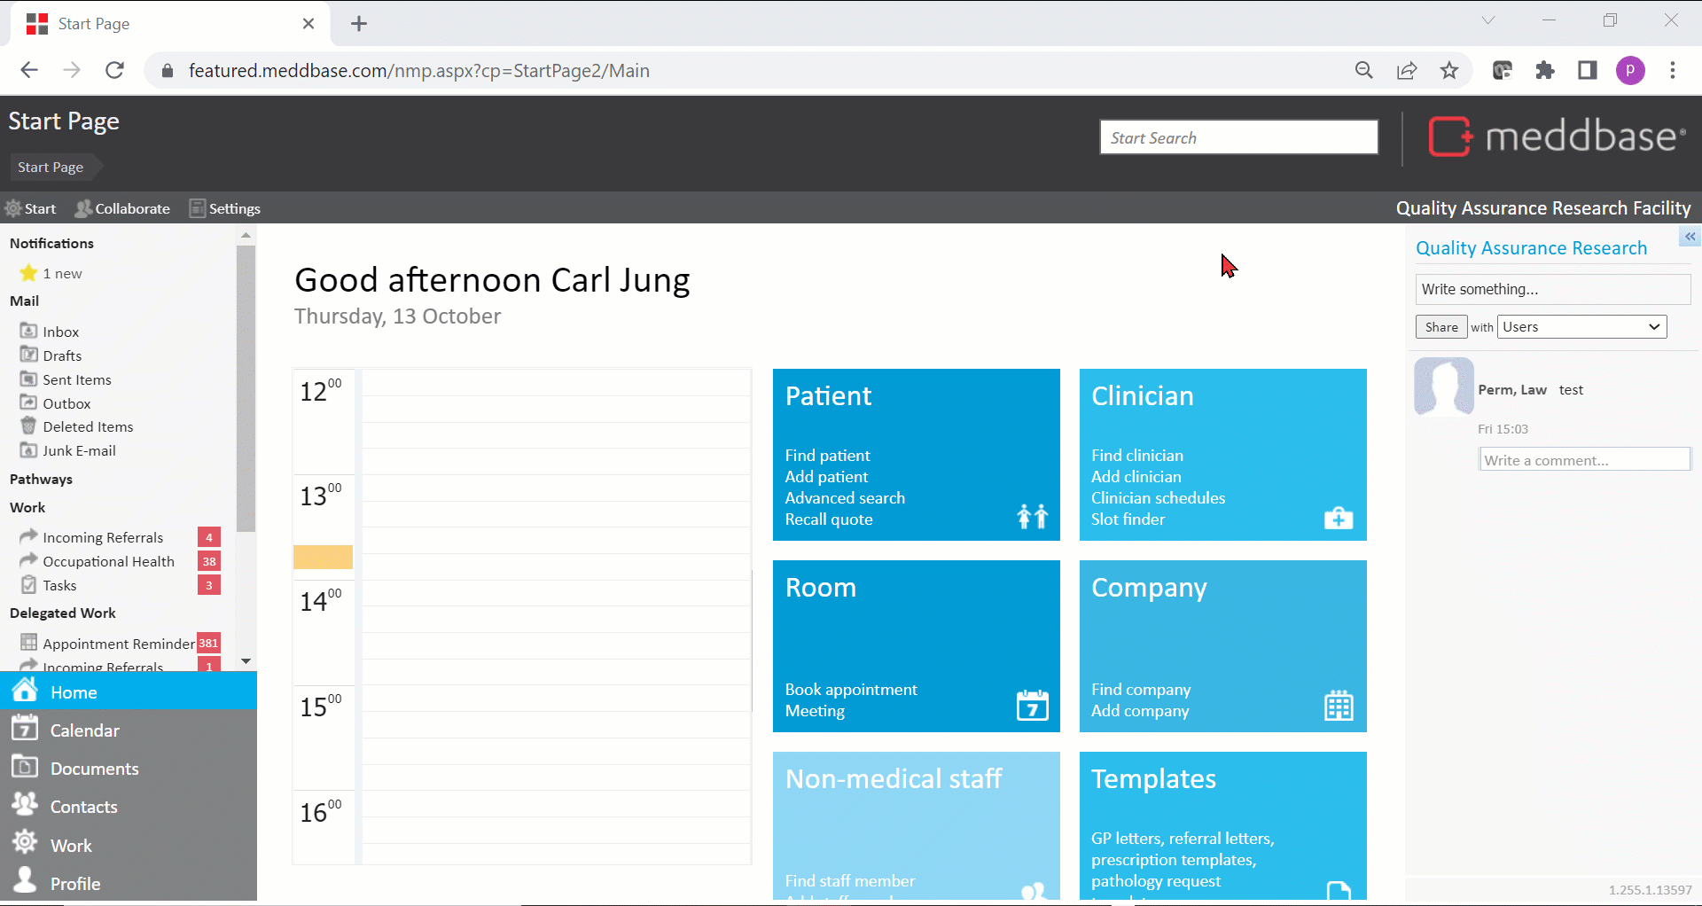Click the Share button
Screen dimensions: 1702x906
pyautogui.click(x=1440, y=327)
